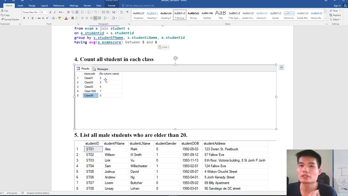The image size is (348, 196).
Task: Click the Line and Paragraph Spacing icon
Action: tap(105, 18)
